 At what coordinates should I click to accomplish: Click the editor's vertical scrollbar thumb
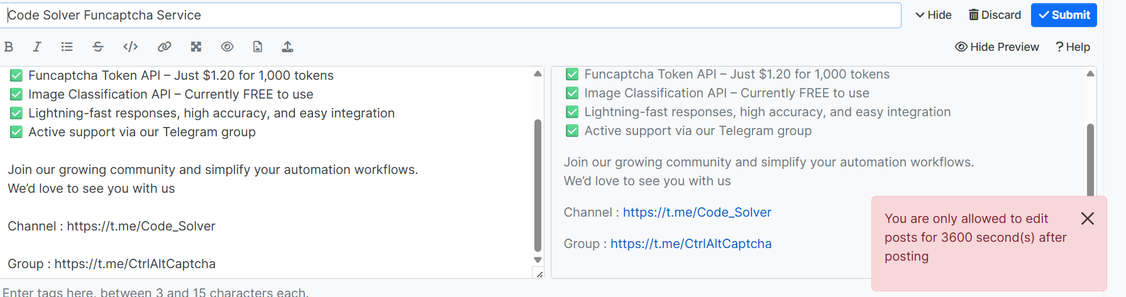(538, 185)
